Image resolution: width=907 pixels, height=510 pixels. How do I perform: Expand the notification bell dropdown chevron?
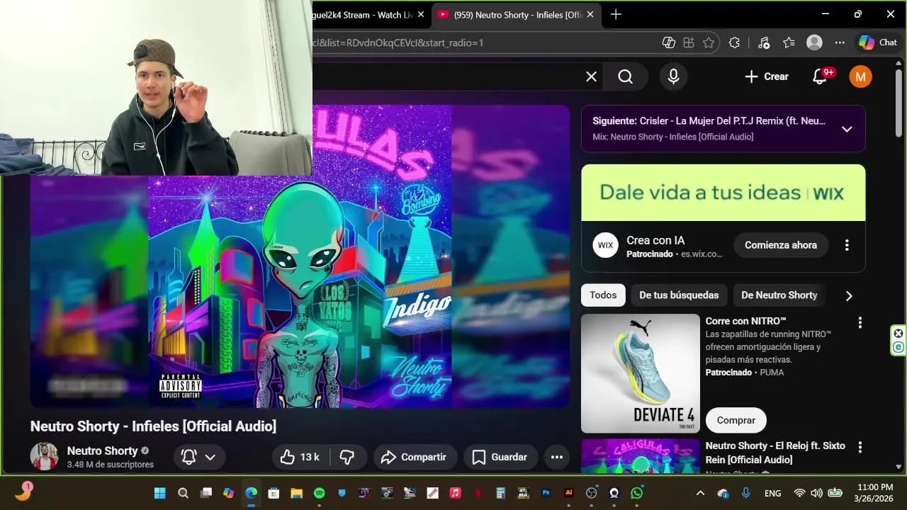click(210, 457)
